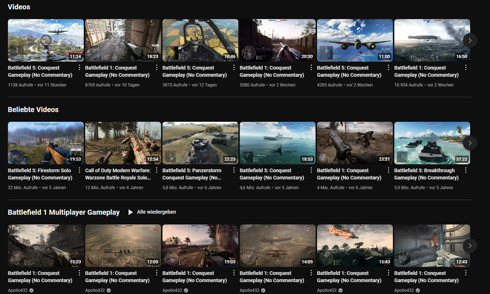Play the 14:05 red biplane thumbnail
This screenshot has width=490, height=294.
pyautogui.click(x=277, y=246)
